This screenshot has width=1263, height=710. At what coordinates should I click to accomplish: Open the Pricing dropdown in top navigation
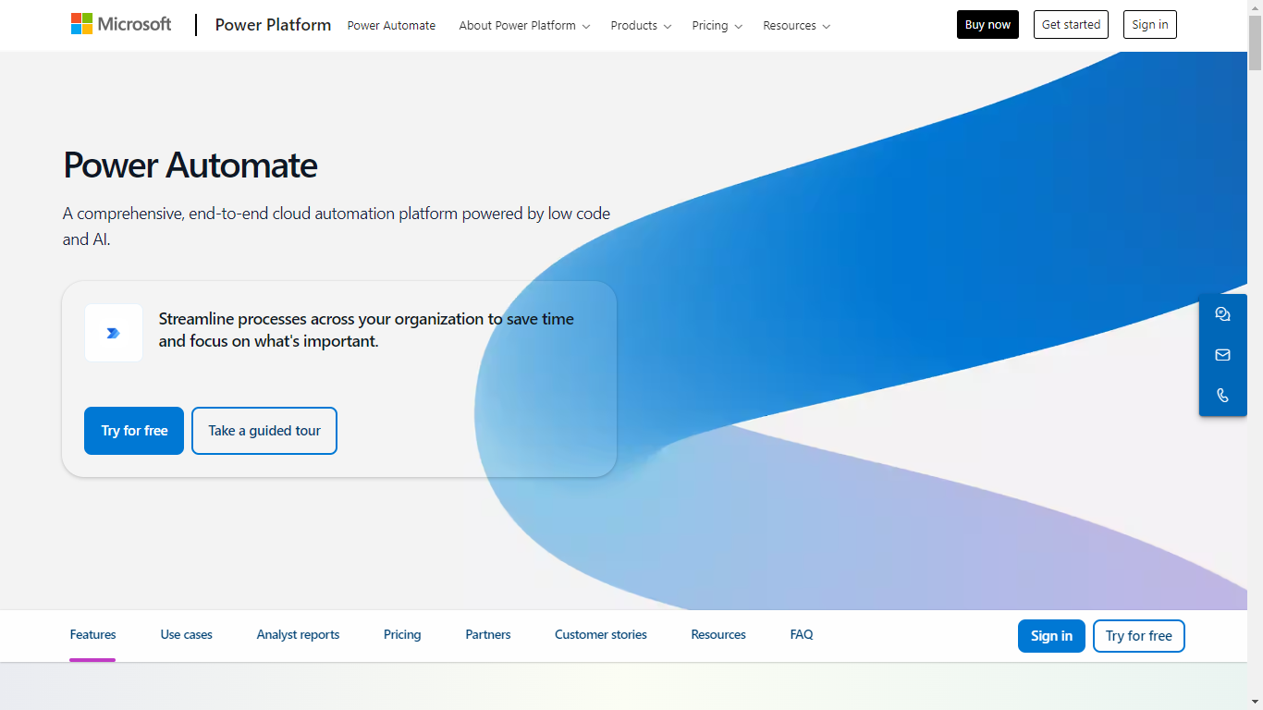[x=717, y=26]
